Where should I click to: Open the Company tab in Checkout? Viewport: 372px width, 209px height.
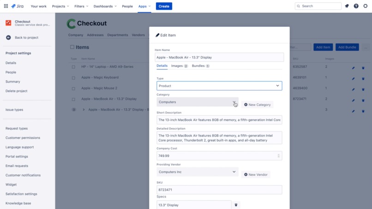[76, 35]
